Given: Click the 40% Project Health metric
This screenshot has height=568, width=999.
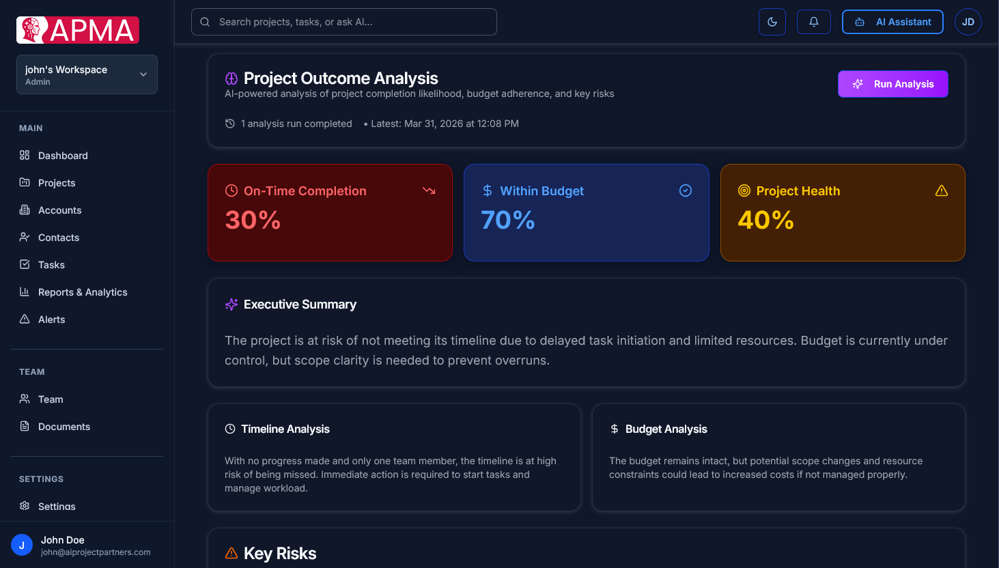Looking at the screenshot, I should point(766,220).
